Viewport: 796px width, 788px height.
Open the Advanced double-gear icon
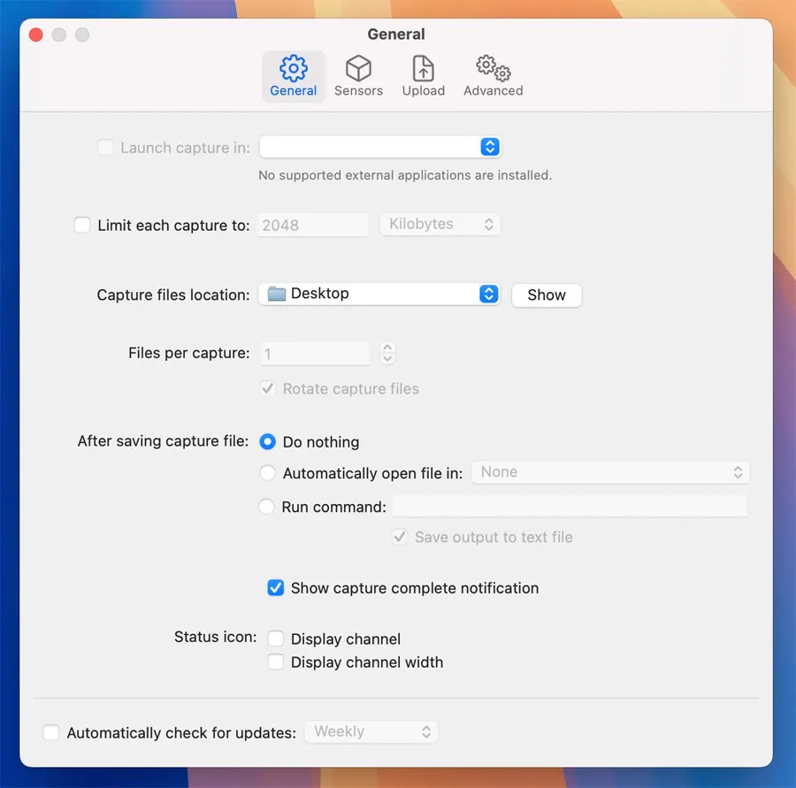tap(493, 68)
